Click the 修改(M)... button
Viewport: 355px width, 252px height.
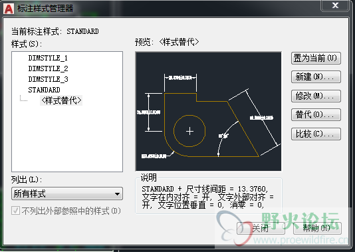316,96
